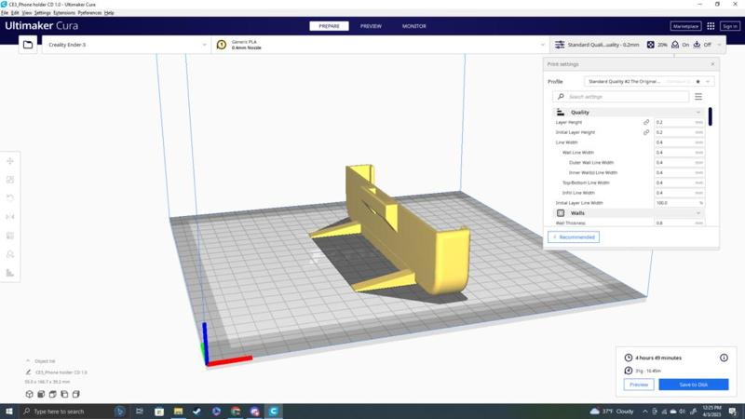Select the Scale tool in left toolbar
Screen dimensions: 745x419
(10, 180)
